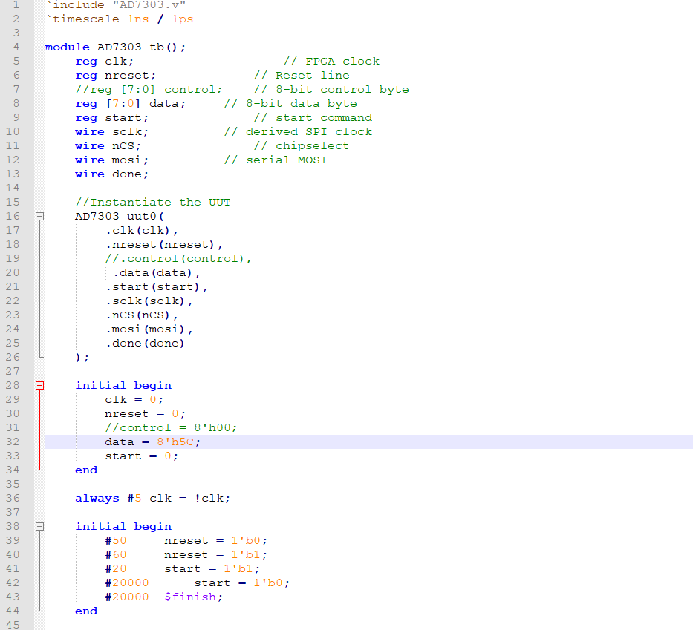
Task: Click 'start = 1'b1;' statement
Action: click(x=212, y=569)
